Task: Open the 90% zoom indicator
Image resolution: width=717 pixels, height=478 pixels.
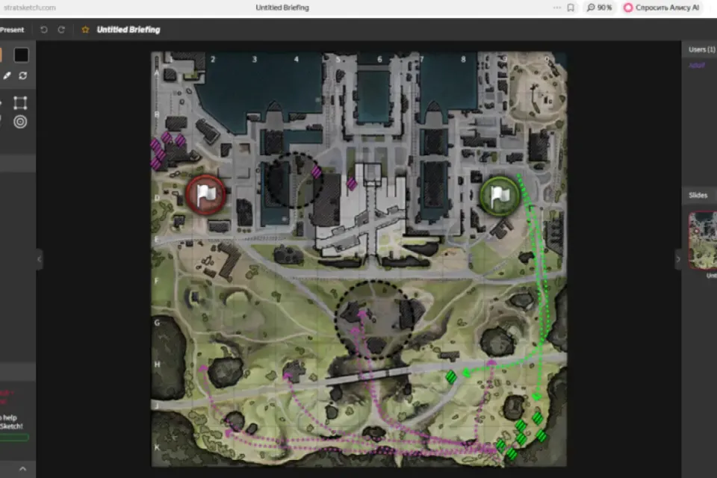Action: [600, 7]
